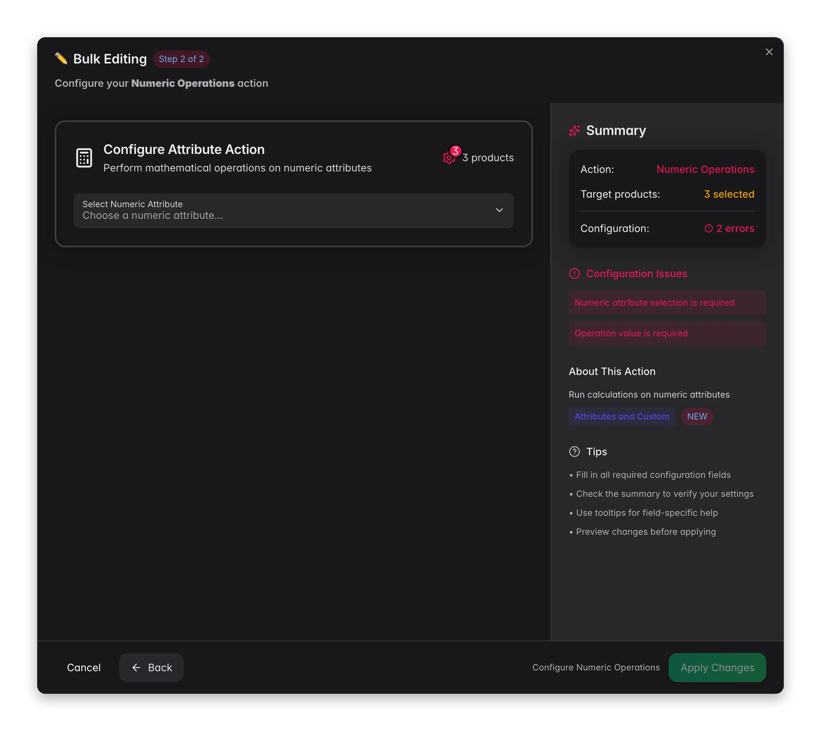Click the Cancel button
The width and height of the screenshot is (821, 731).
pos(84,668)
